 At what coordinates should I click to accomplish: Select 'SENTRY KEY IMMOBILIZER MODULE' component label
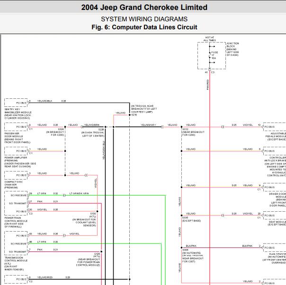18,113
